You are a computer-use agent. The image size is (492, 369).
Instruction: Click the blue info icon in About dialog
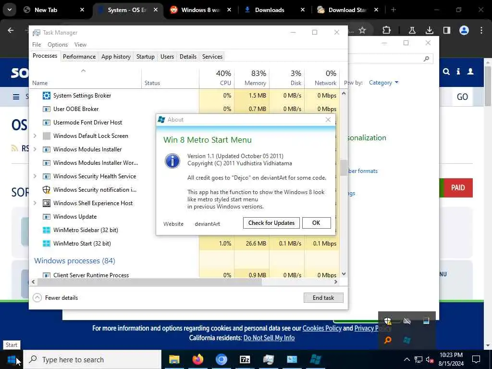[x=172, y=161]
